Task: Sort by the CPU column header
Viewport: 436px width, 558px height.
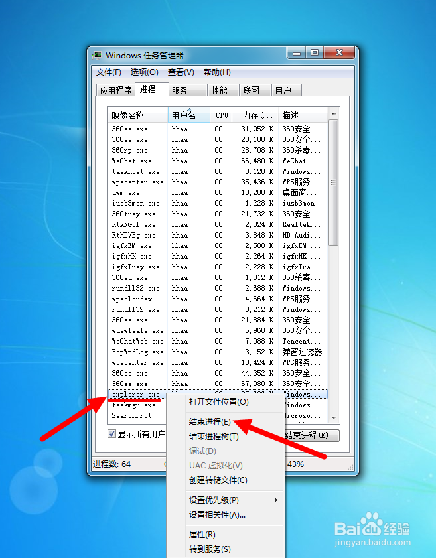Action: 221,115
